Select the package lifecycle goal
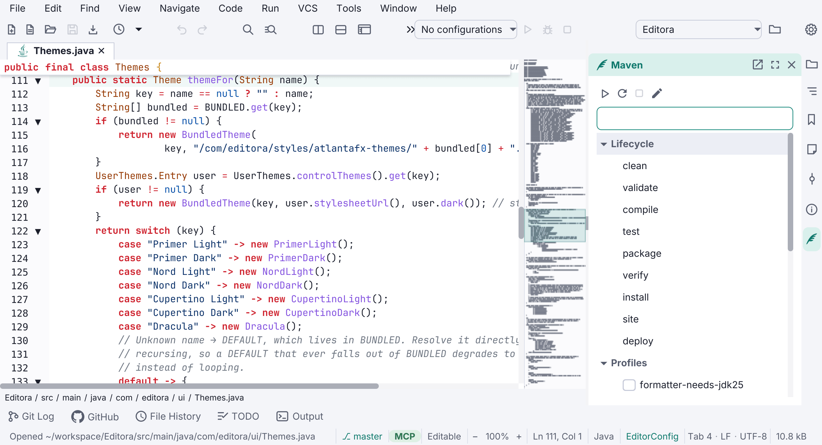Image resolution: width=822 pixels, height=445 pixels. (692, 253)
